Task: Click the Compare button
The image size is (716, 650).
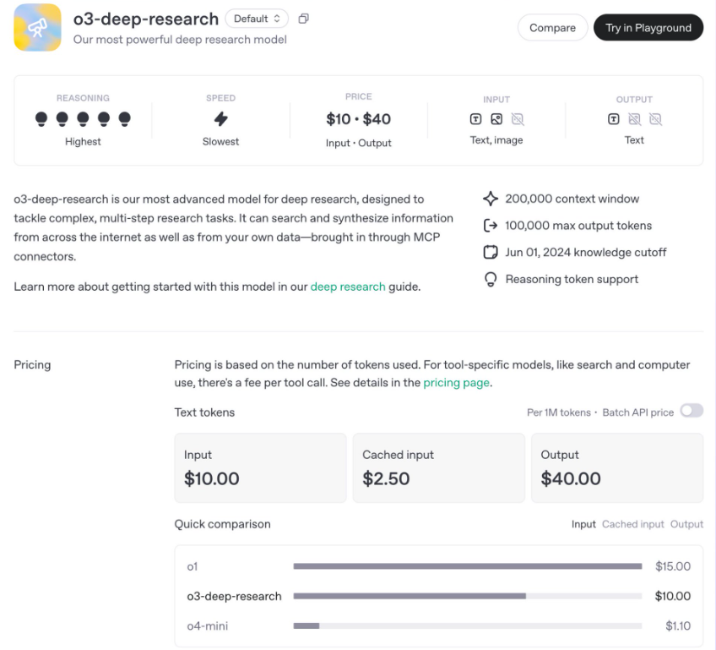Action: pos(552,28)
